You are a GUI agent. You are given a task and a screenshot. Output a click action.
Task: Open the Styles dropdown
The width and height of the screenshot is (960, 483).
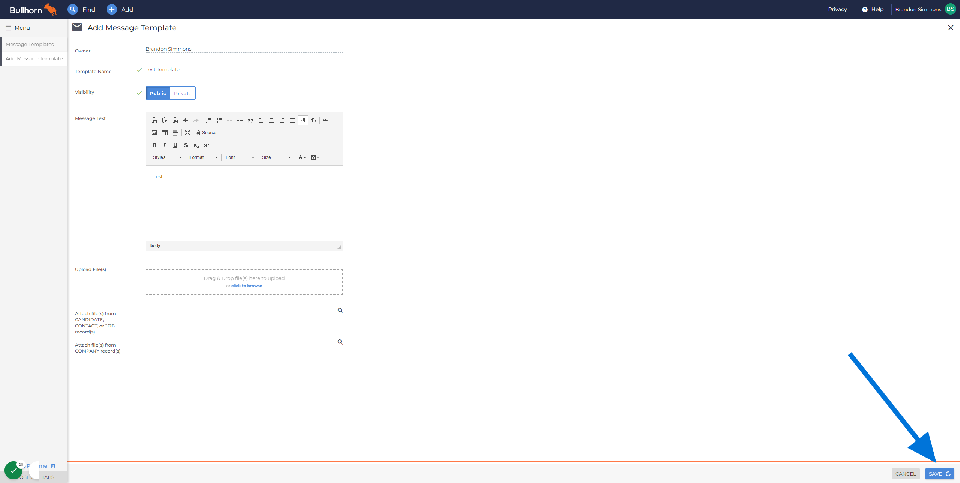point(167,157)
